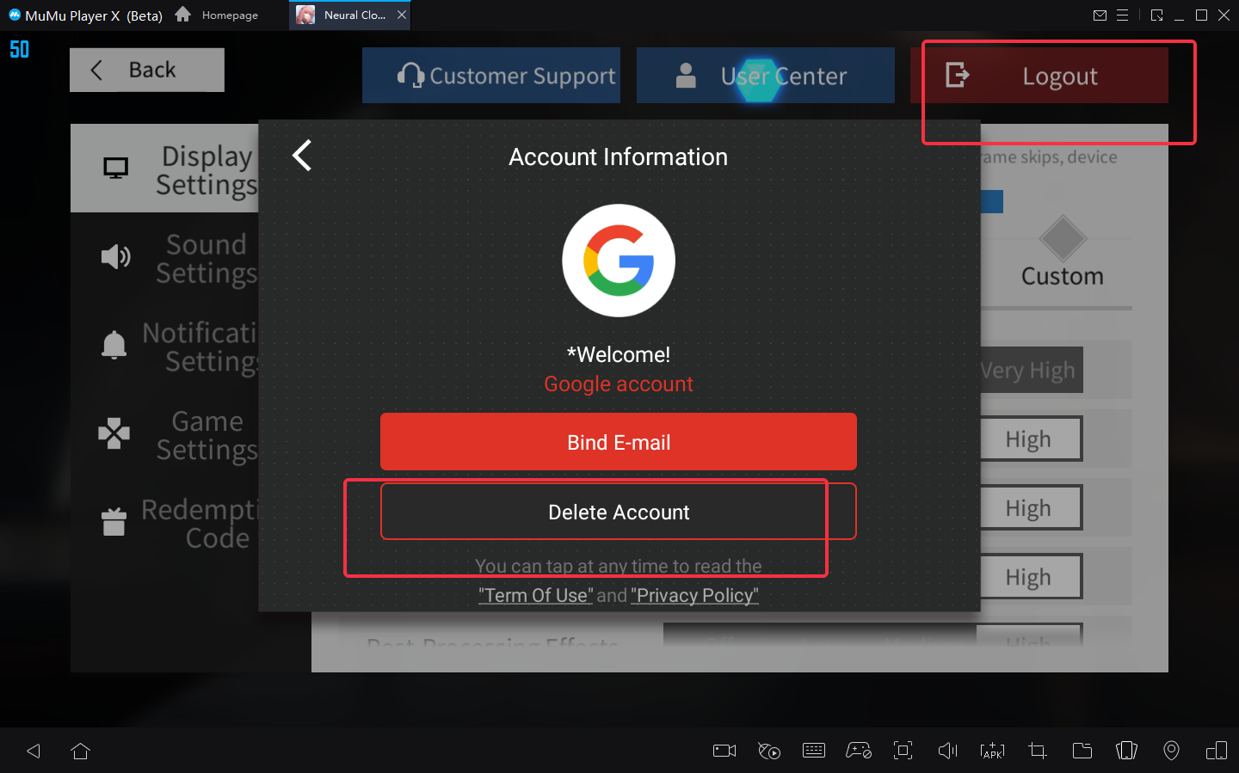Click the FPS counter showing 50
This screenshot has width=1239, height=773.
point(20,50)
